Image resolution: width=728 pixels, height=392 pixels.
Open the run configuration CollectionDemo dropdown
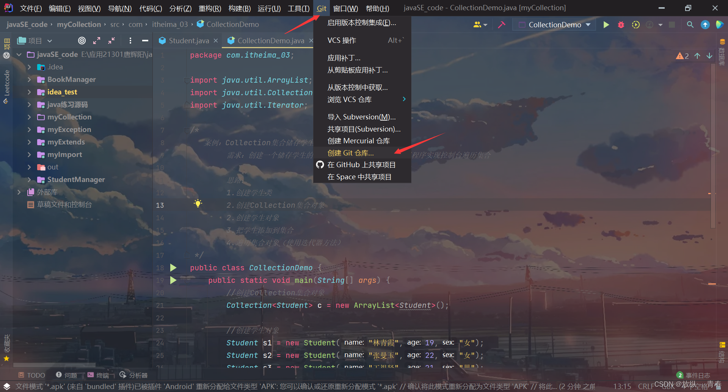(x=554, y=25)
